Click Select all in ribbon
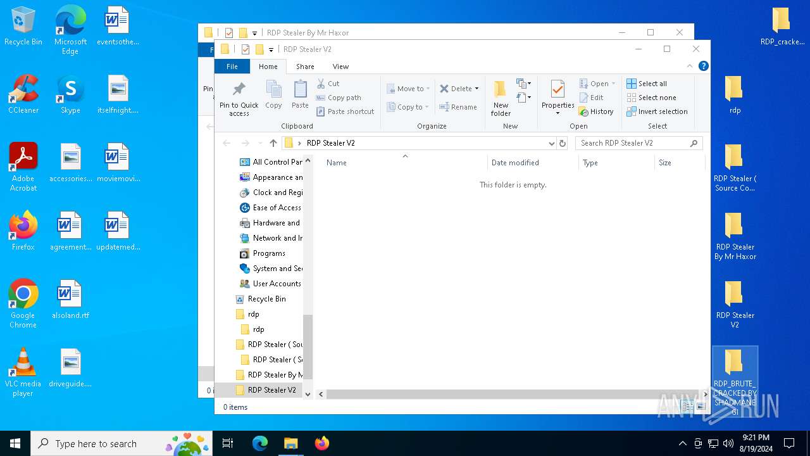Image resolution: width=810 pixels, height=456 pixels. pos(647,84)
